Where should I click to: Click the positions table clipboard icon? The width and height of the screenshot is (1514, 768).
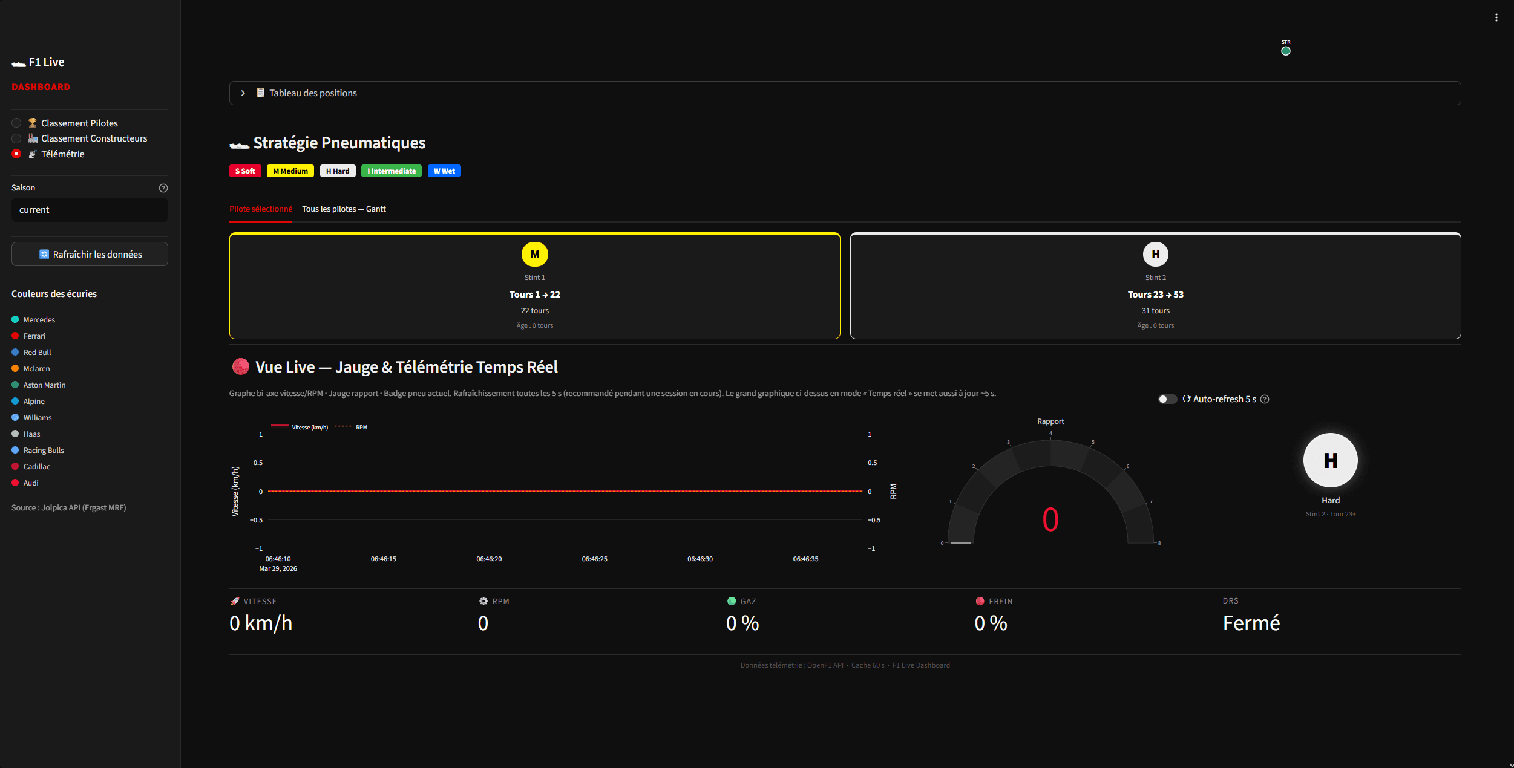point(261,93)
